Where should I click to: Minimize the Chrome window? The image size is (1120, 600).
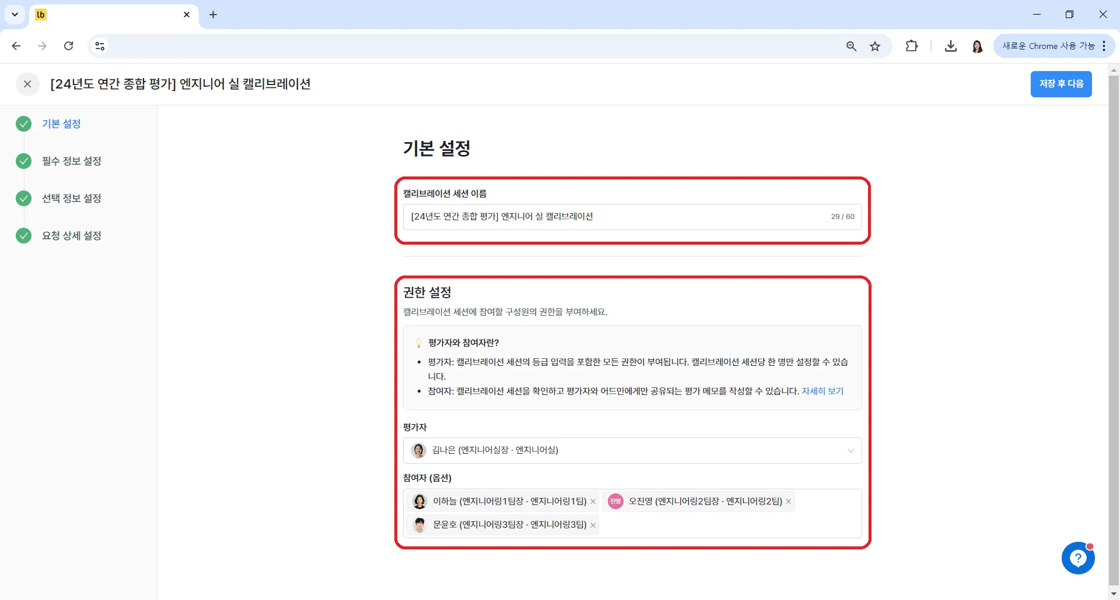click(x=1037, y=15)
